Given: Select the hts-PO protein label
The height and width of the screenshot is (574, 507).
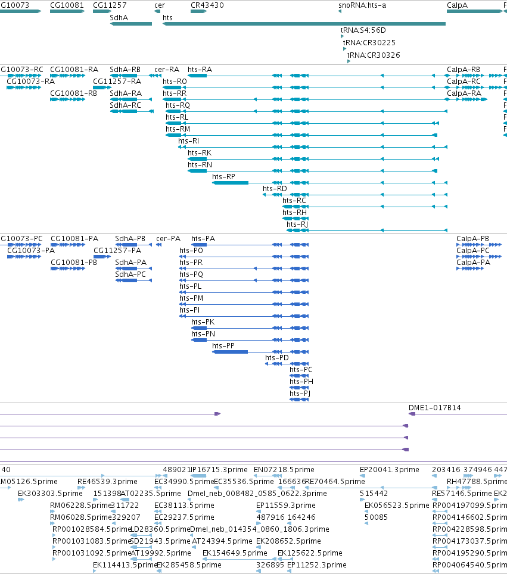Looking at the screenshot, I should point(191,251).
